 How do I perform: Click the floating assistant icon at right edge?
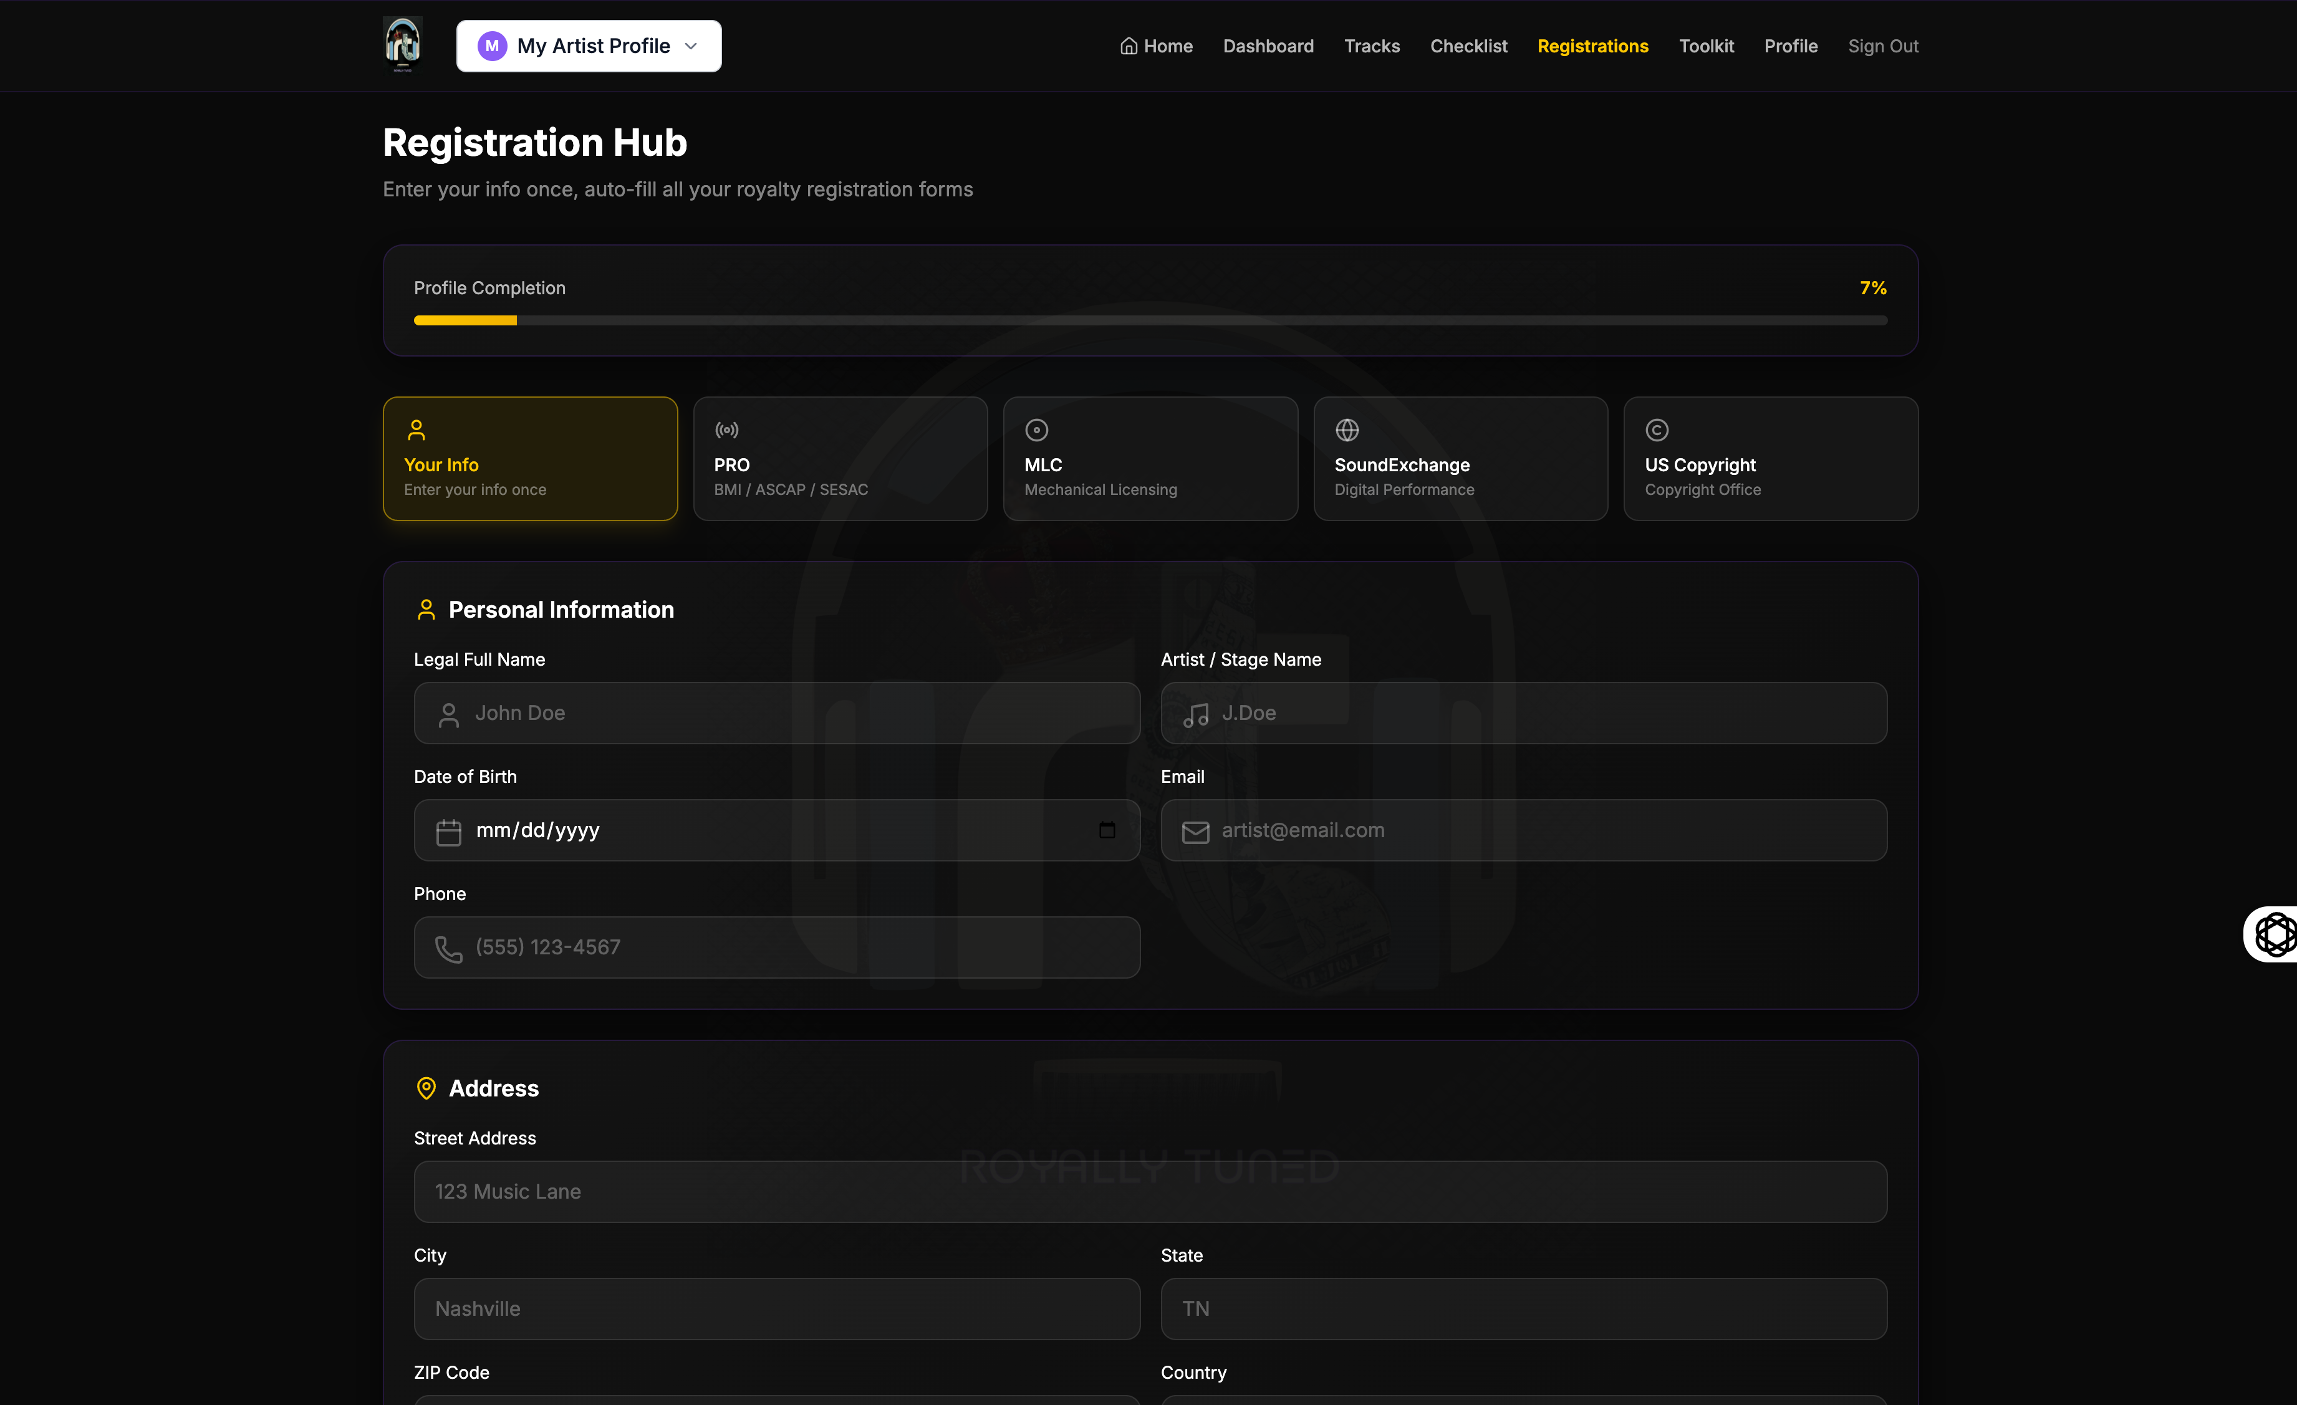[x=2275, y=934]
